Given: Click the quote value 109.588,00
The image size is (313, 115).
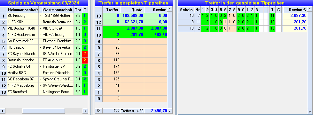Looking at the screenshot, I should point(132,16).
